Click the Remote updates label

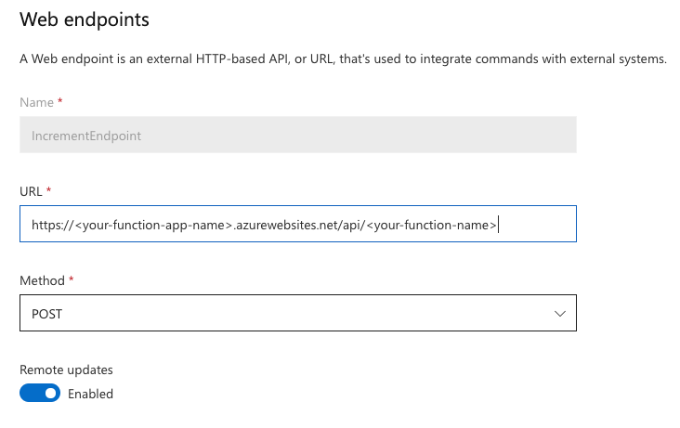(x=66, y=369)
